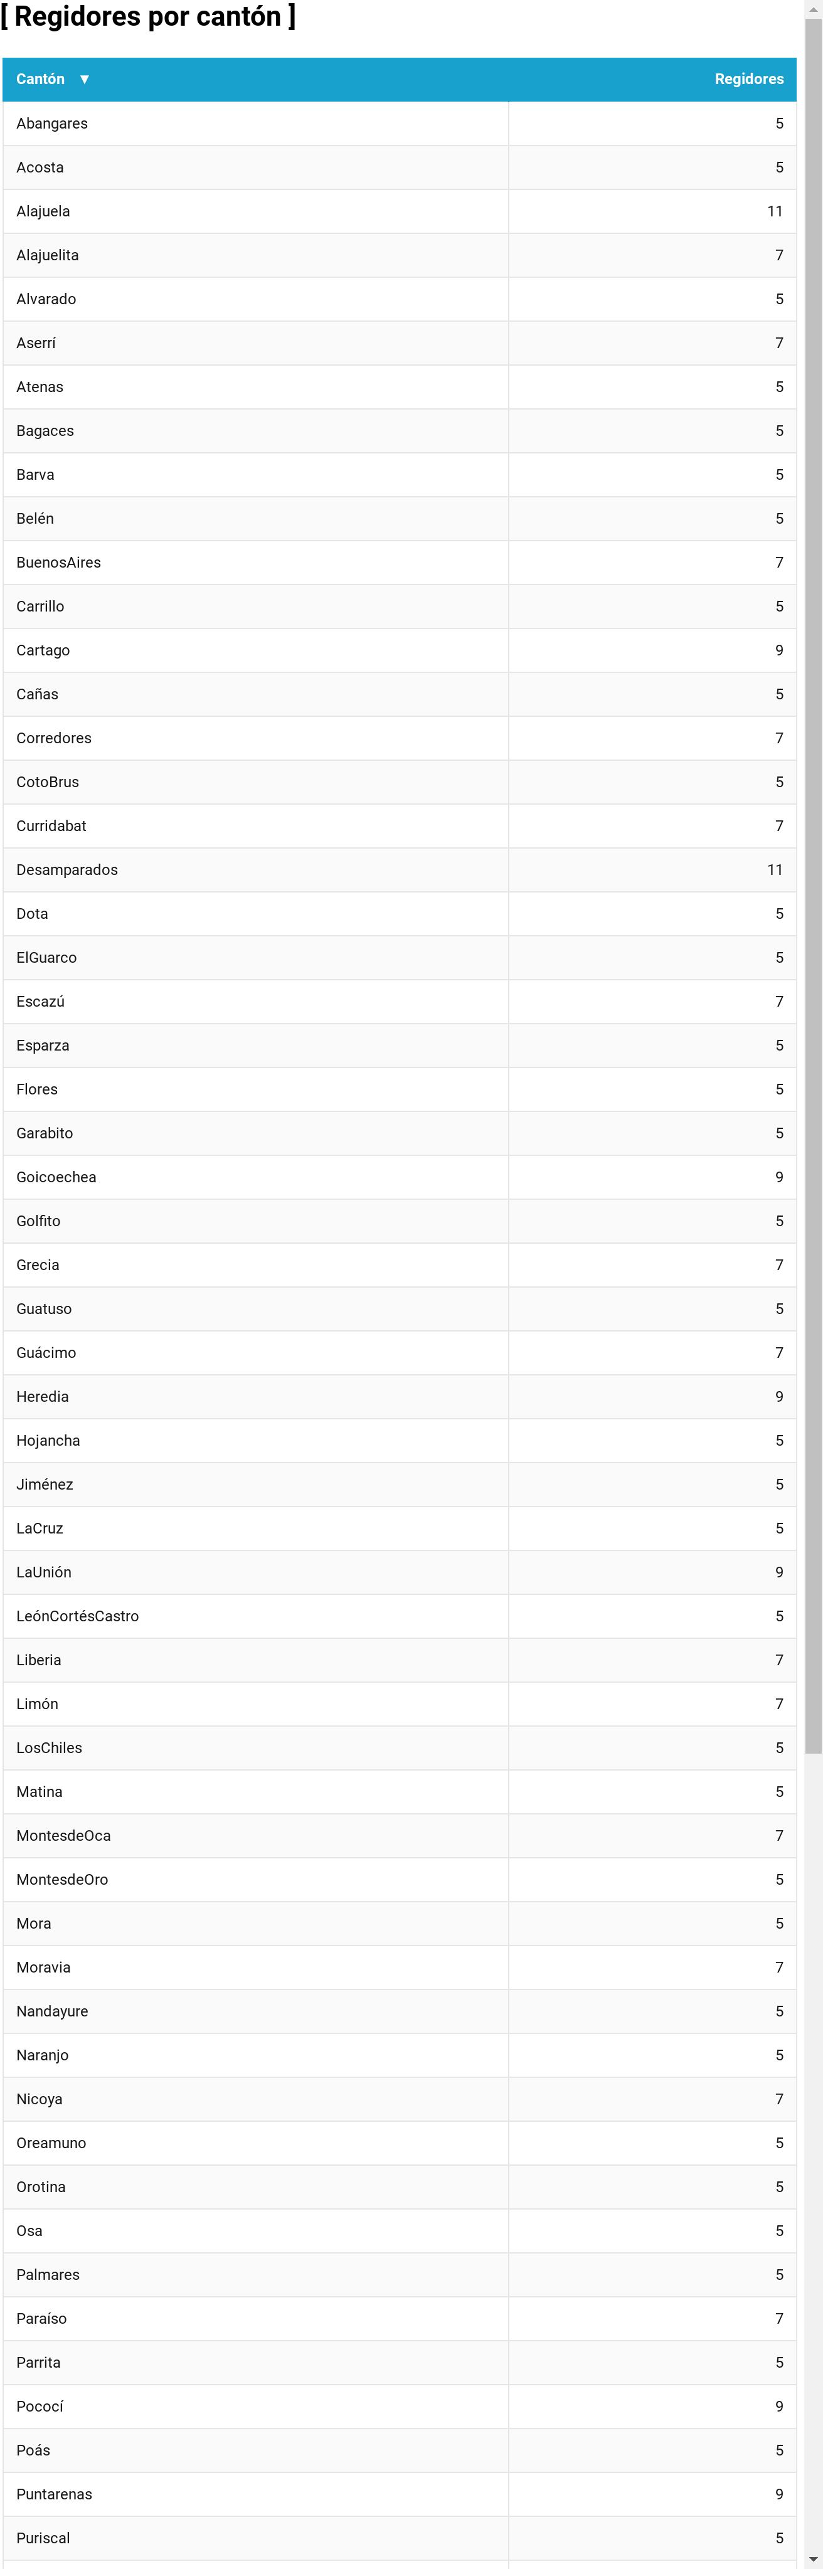Screen dimensions: 823x2569
Task: Click the BuenosAires row name
Action: [x=59, y=563]
